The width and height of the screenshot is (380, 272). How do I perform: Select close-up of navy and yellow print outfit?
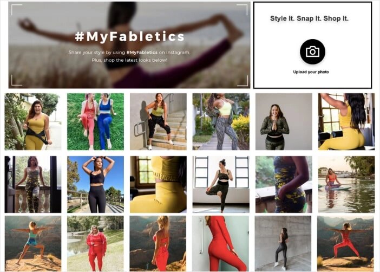tap(284, 184)
